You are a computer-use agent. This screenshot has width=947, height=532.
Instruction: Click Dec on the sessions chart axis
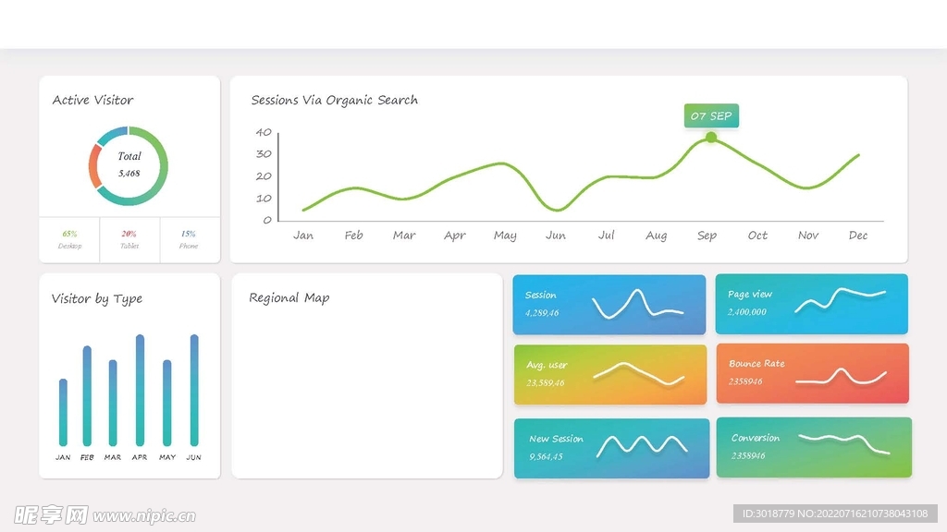[x=858, y=236]
